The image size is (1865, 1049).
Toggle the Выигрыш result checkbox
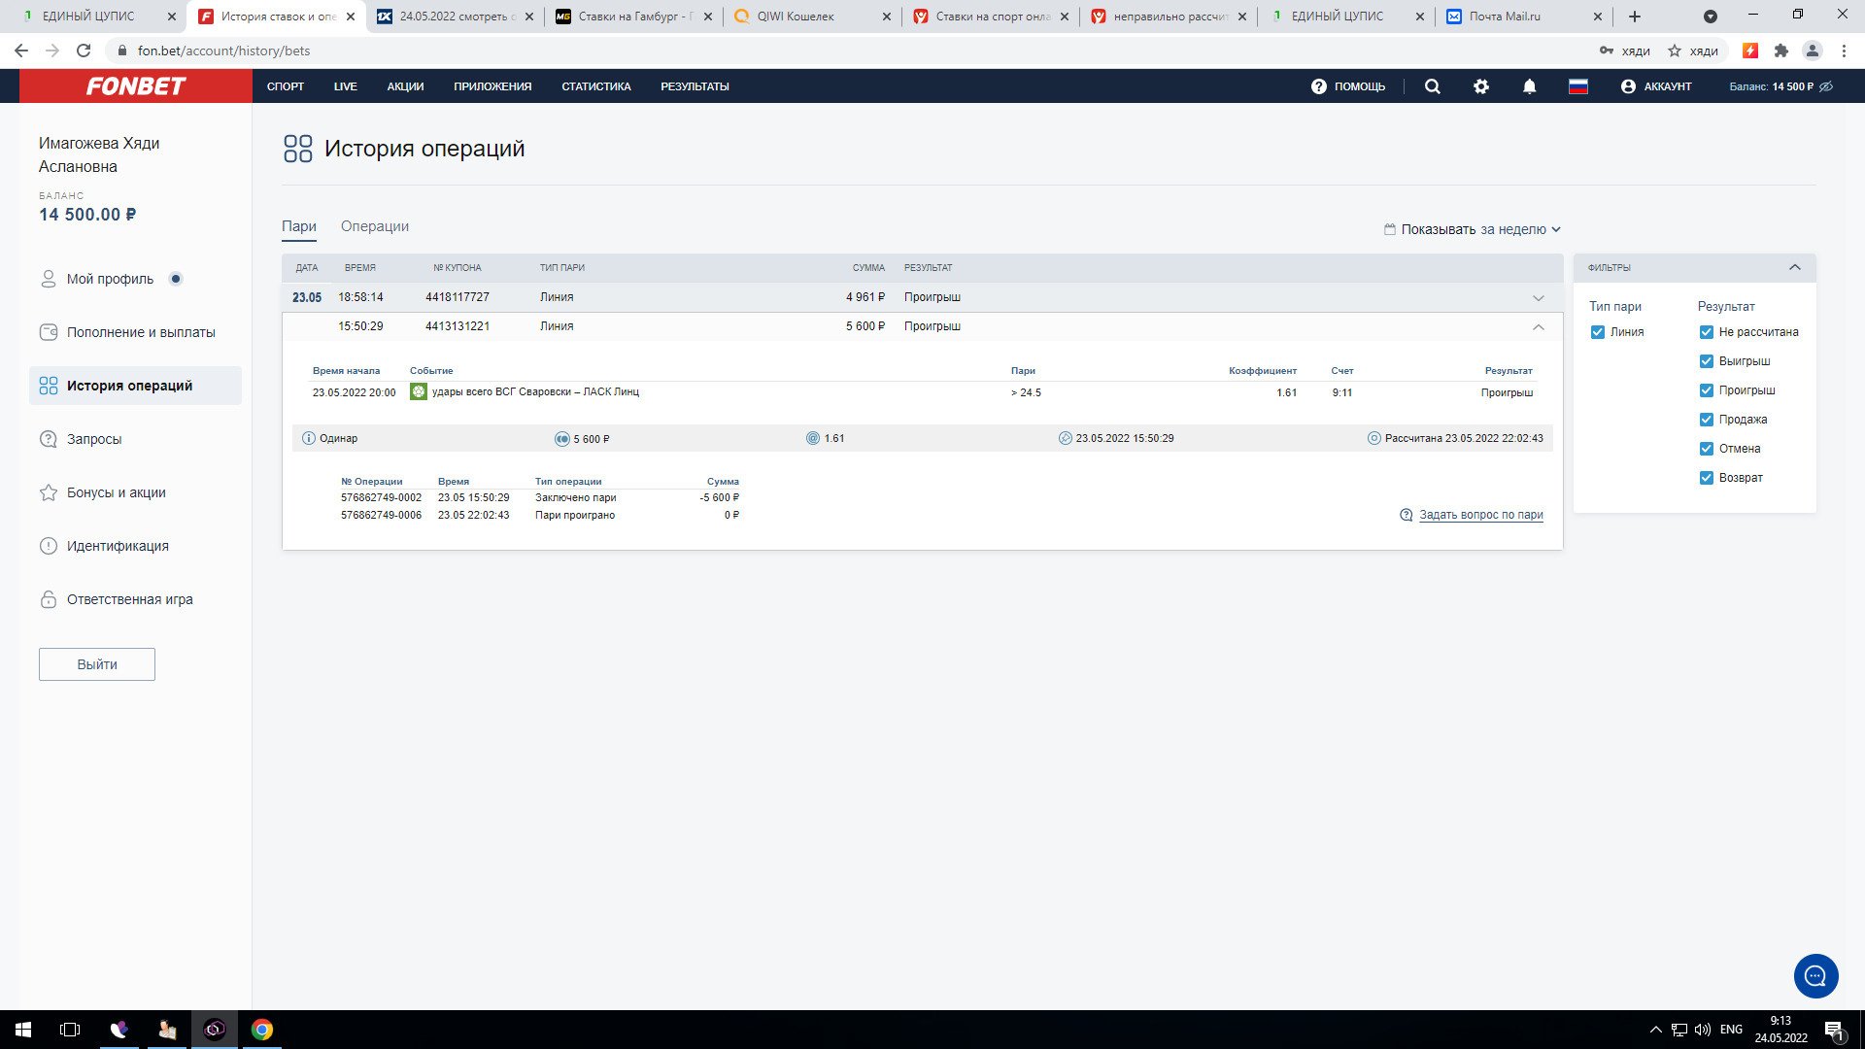1707,361
